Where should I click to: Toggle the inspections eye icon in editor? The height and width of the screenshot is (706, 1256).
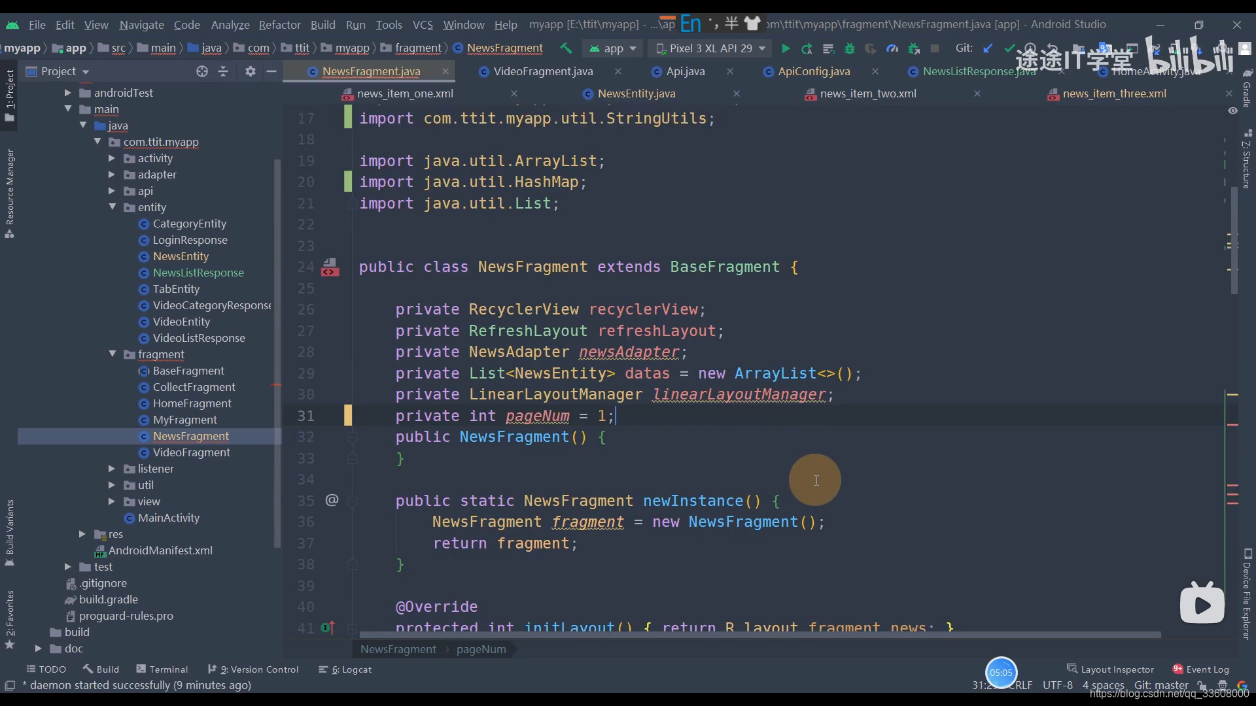point(1233,110)
